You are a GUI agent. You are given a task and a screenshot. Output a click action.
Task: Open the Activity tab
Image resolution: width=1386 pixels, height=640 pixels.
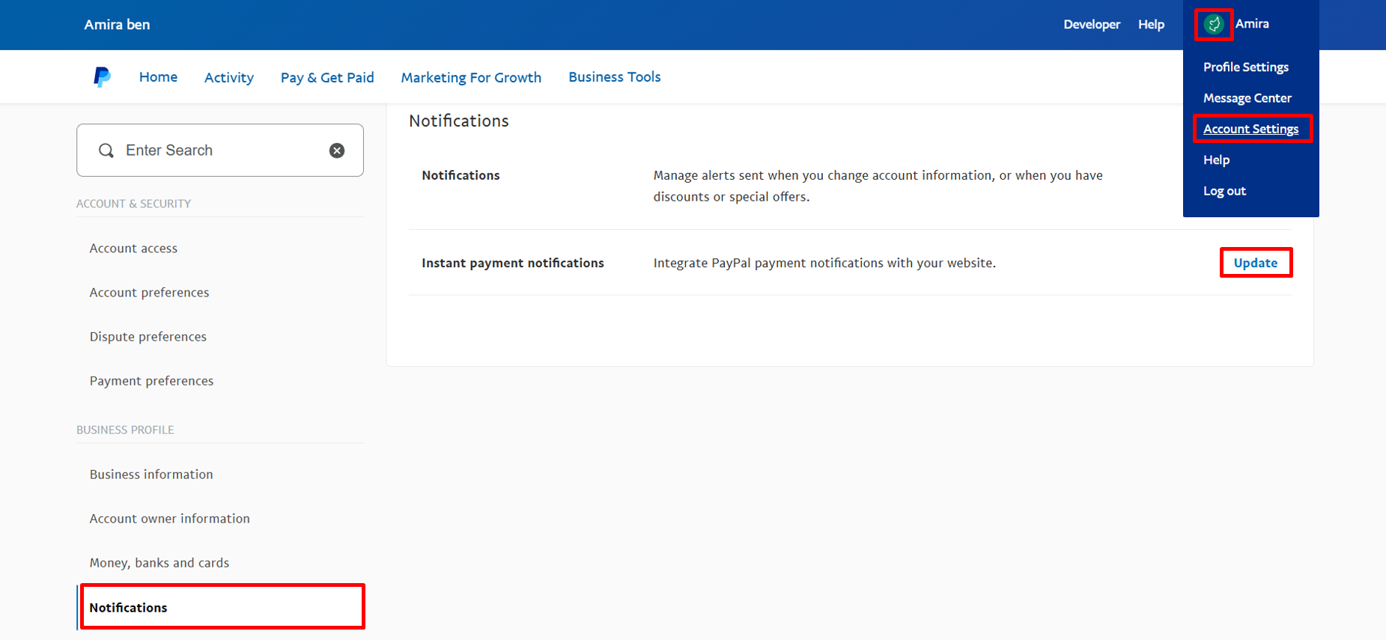click(x=229, y=77)
